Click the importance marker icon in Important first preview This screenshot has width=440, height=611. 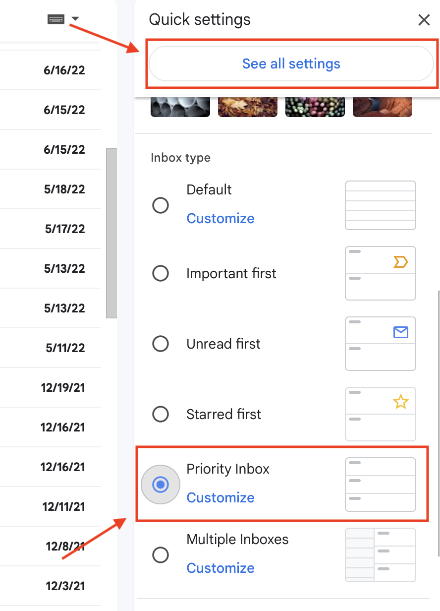399,260
